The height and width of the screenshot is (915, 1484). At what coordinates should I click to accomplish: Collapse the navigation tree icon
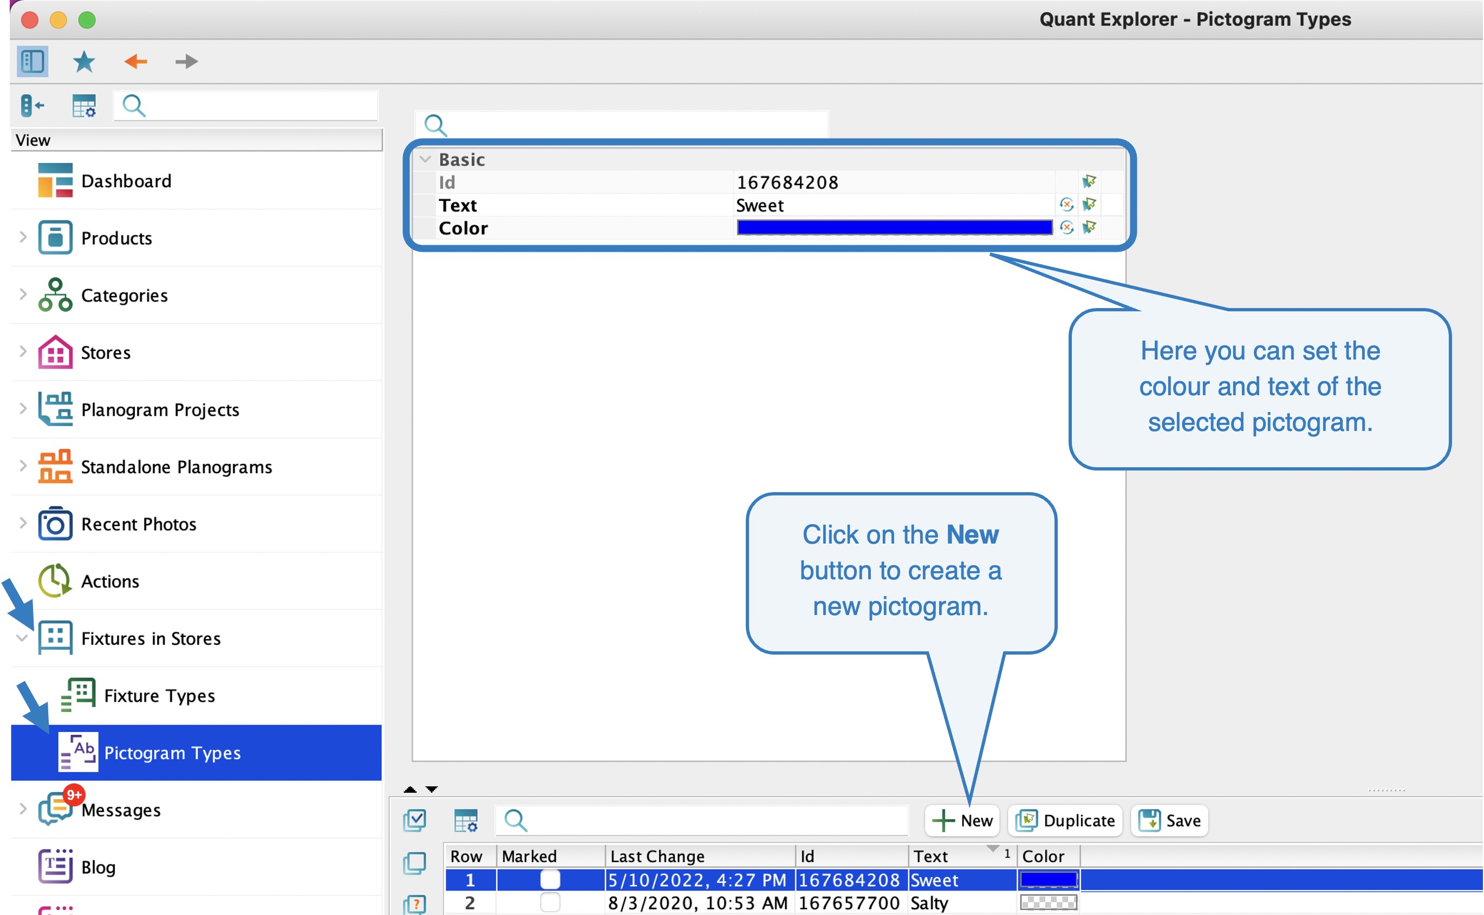click(x=31, y=106)
